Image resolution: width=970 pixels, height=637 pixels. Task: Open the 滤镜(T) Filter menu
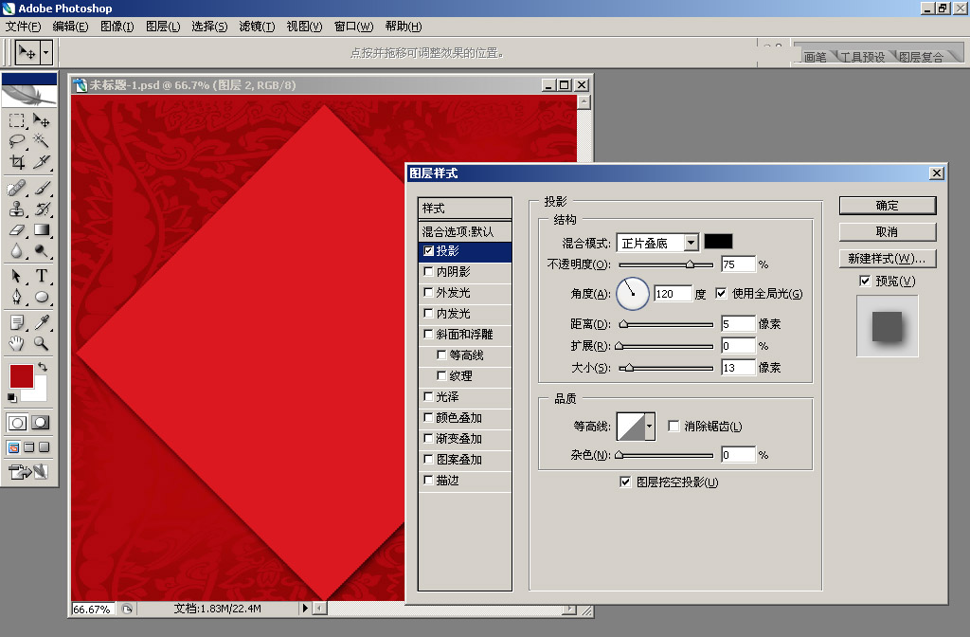coord(257,26)
